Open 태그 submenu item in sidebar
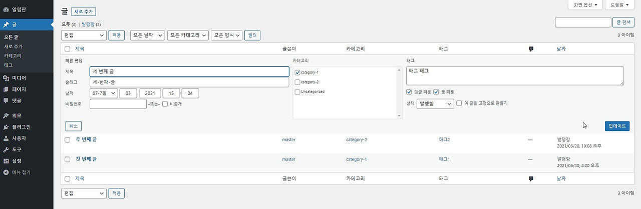This screenshot has height=209, width=641. [8, 65]
